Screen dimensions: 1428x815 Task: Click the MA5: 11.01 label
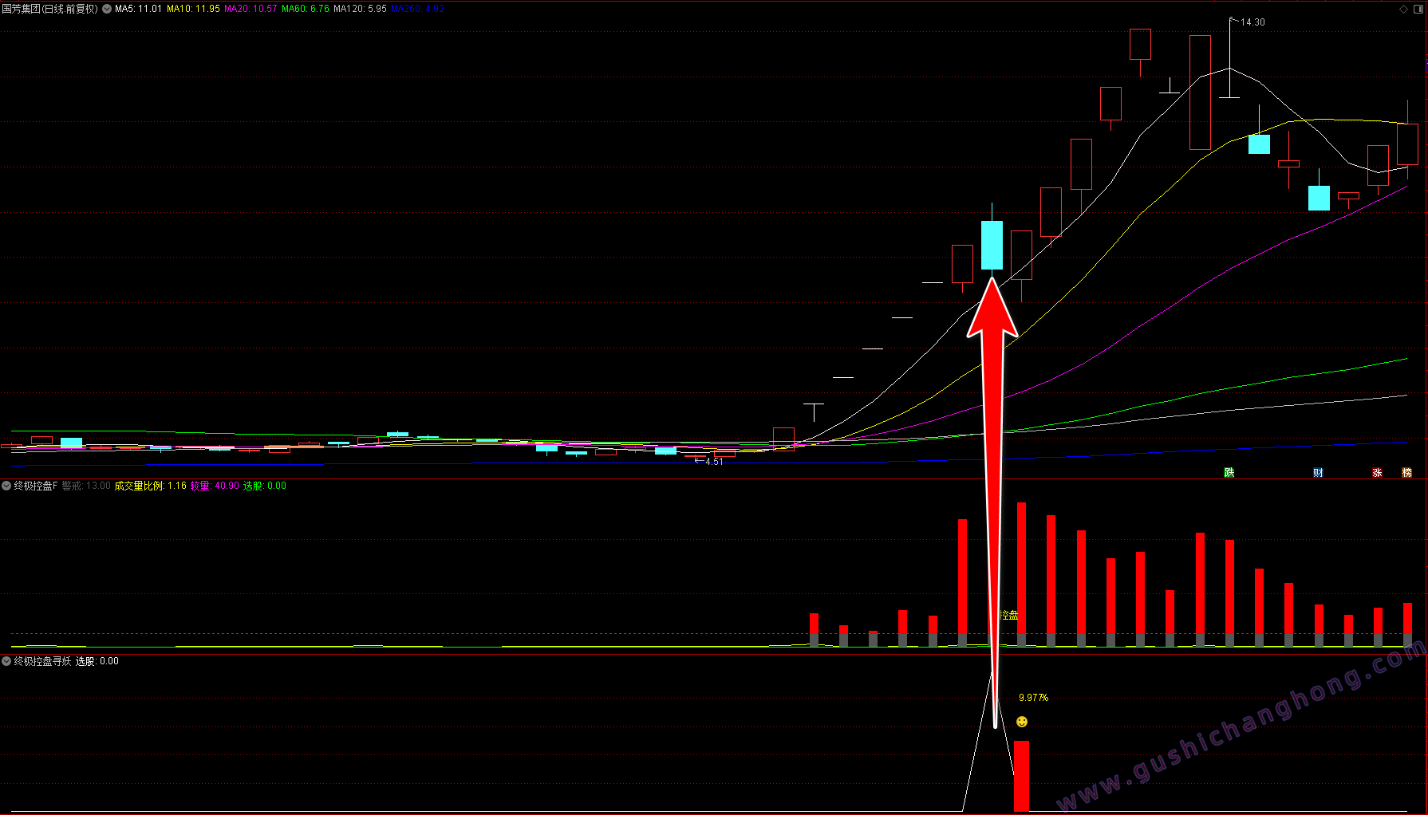coord(138,9)
